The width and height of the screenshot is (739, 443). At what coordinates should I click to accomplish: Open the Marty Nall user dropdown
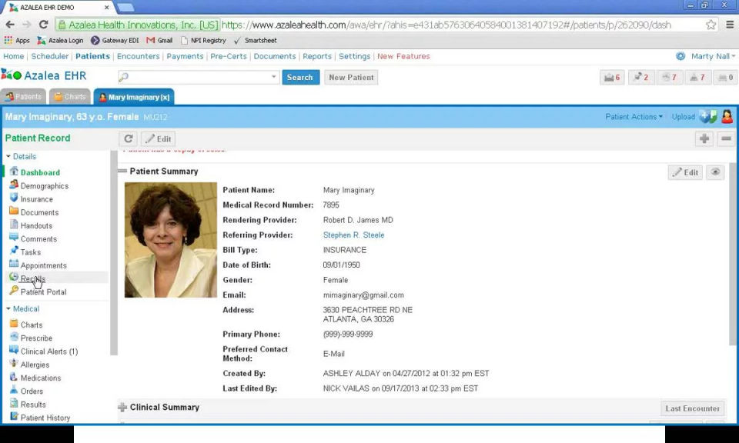tap(713, 56)
